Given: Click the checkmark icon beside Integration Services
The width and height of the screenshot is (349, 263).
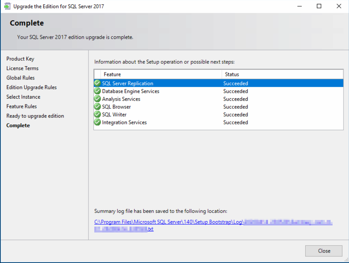Looking at the screenshot, I should pos(97,122).
